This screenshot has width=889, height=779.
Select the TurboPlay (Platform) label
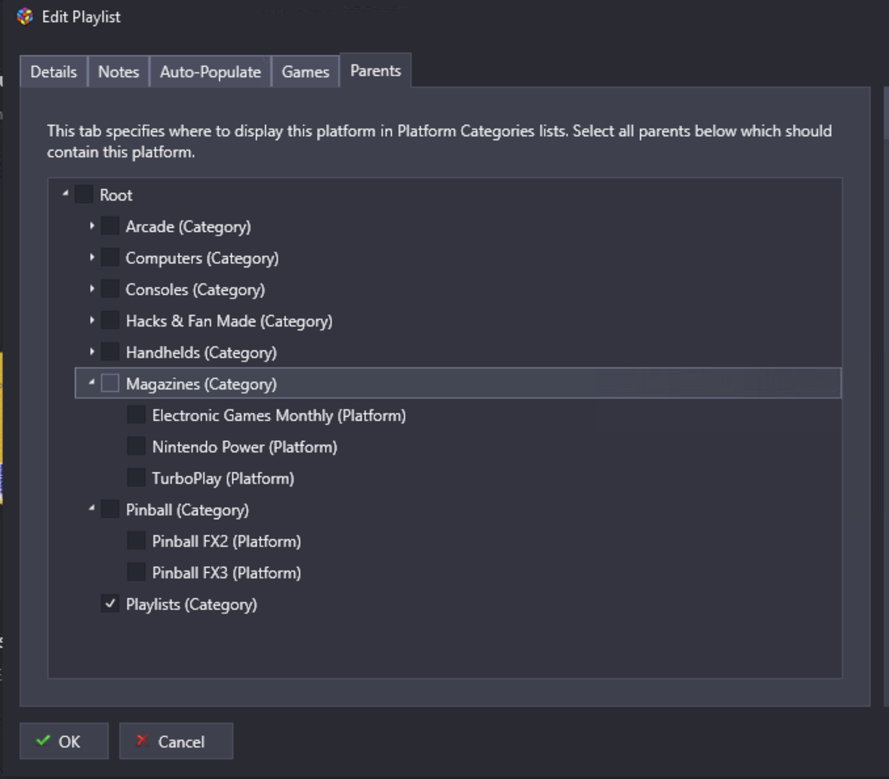[x=224, y=479]
